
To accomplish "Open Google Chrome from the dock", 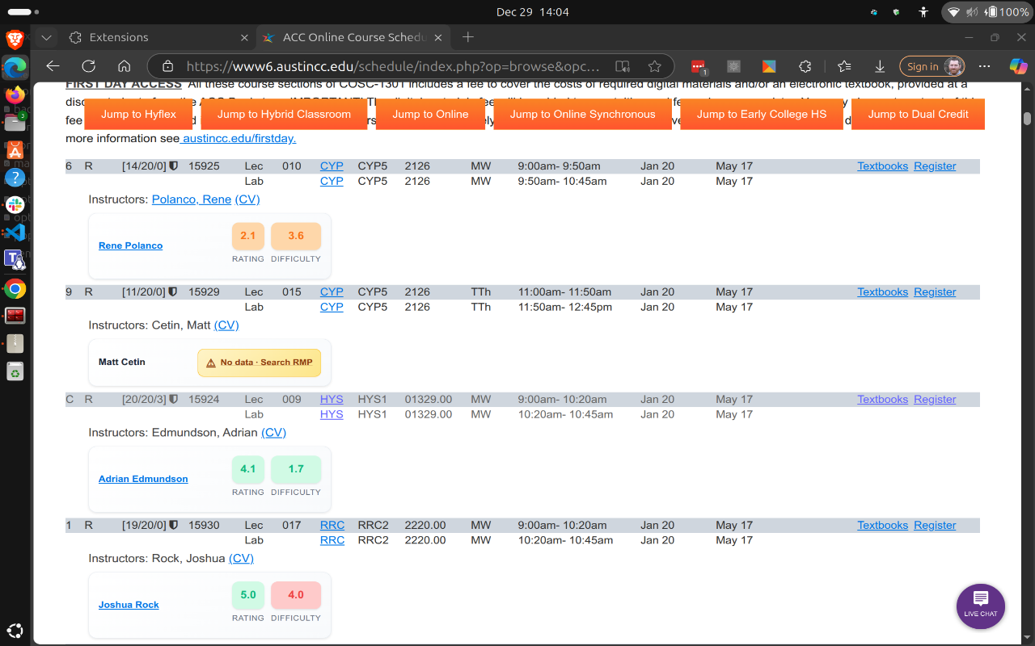I will click(15, 288).
